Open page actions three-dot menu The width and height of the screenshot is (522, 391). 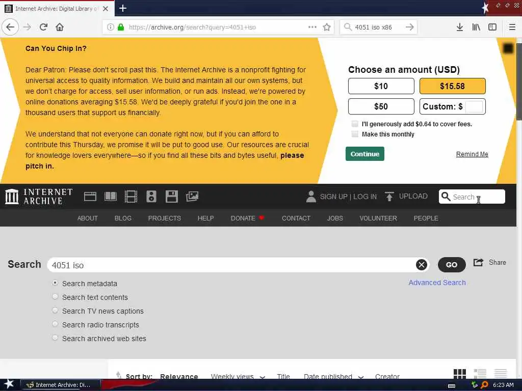(x=312, y=27)
